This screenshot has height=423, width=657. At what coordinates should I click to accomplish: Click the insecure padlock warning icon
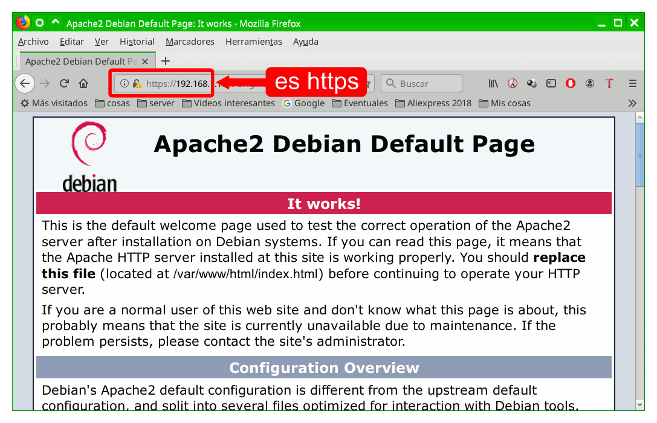tap(137, 83)
